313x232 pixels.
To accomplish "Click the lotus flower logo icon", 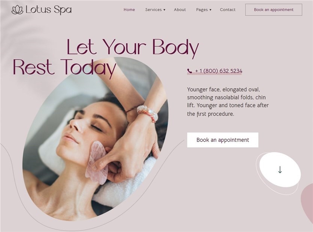I will 17,10.
